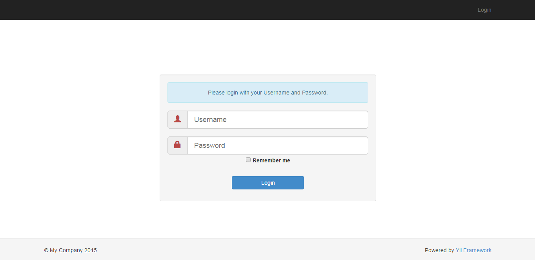Click the gray addon box around lock icon
Screen dimensions: 535x260
pos(178,145)
